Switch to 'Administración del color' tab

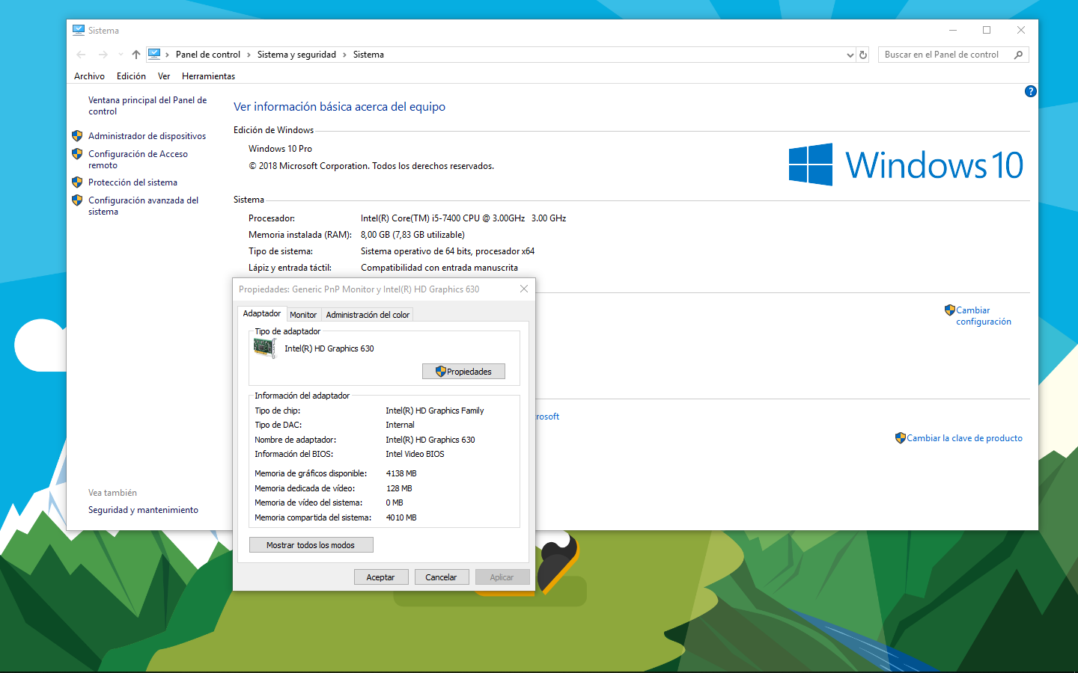pos(368,315)
